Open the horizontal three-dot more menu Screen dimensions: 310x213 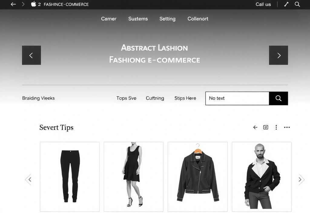coord(287,127)
